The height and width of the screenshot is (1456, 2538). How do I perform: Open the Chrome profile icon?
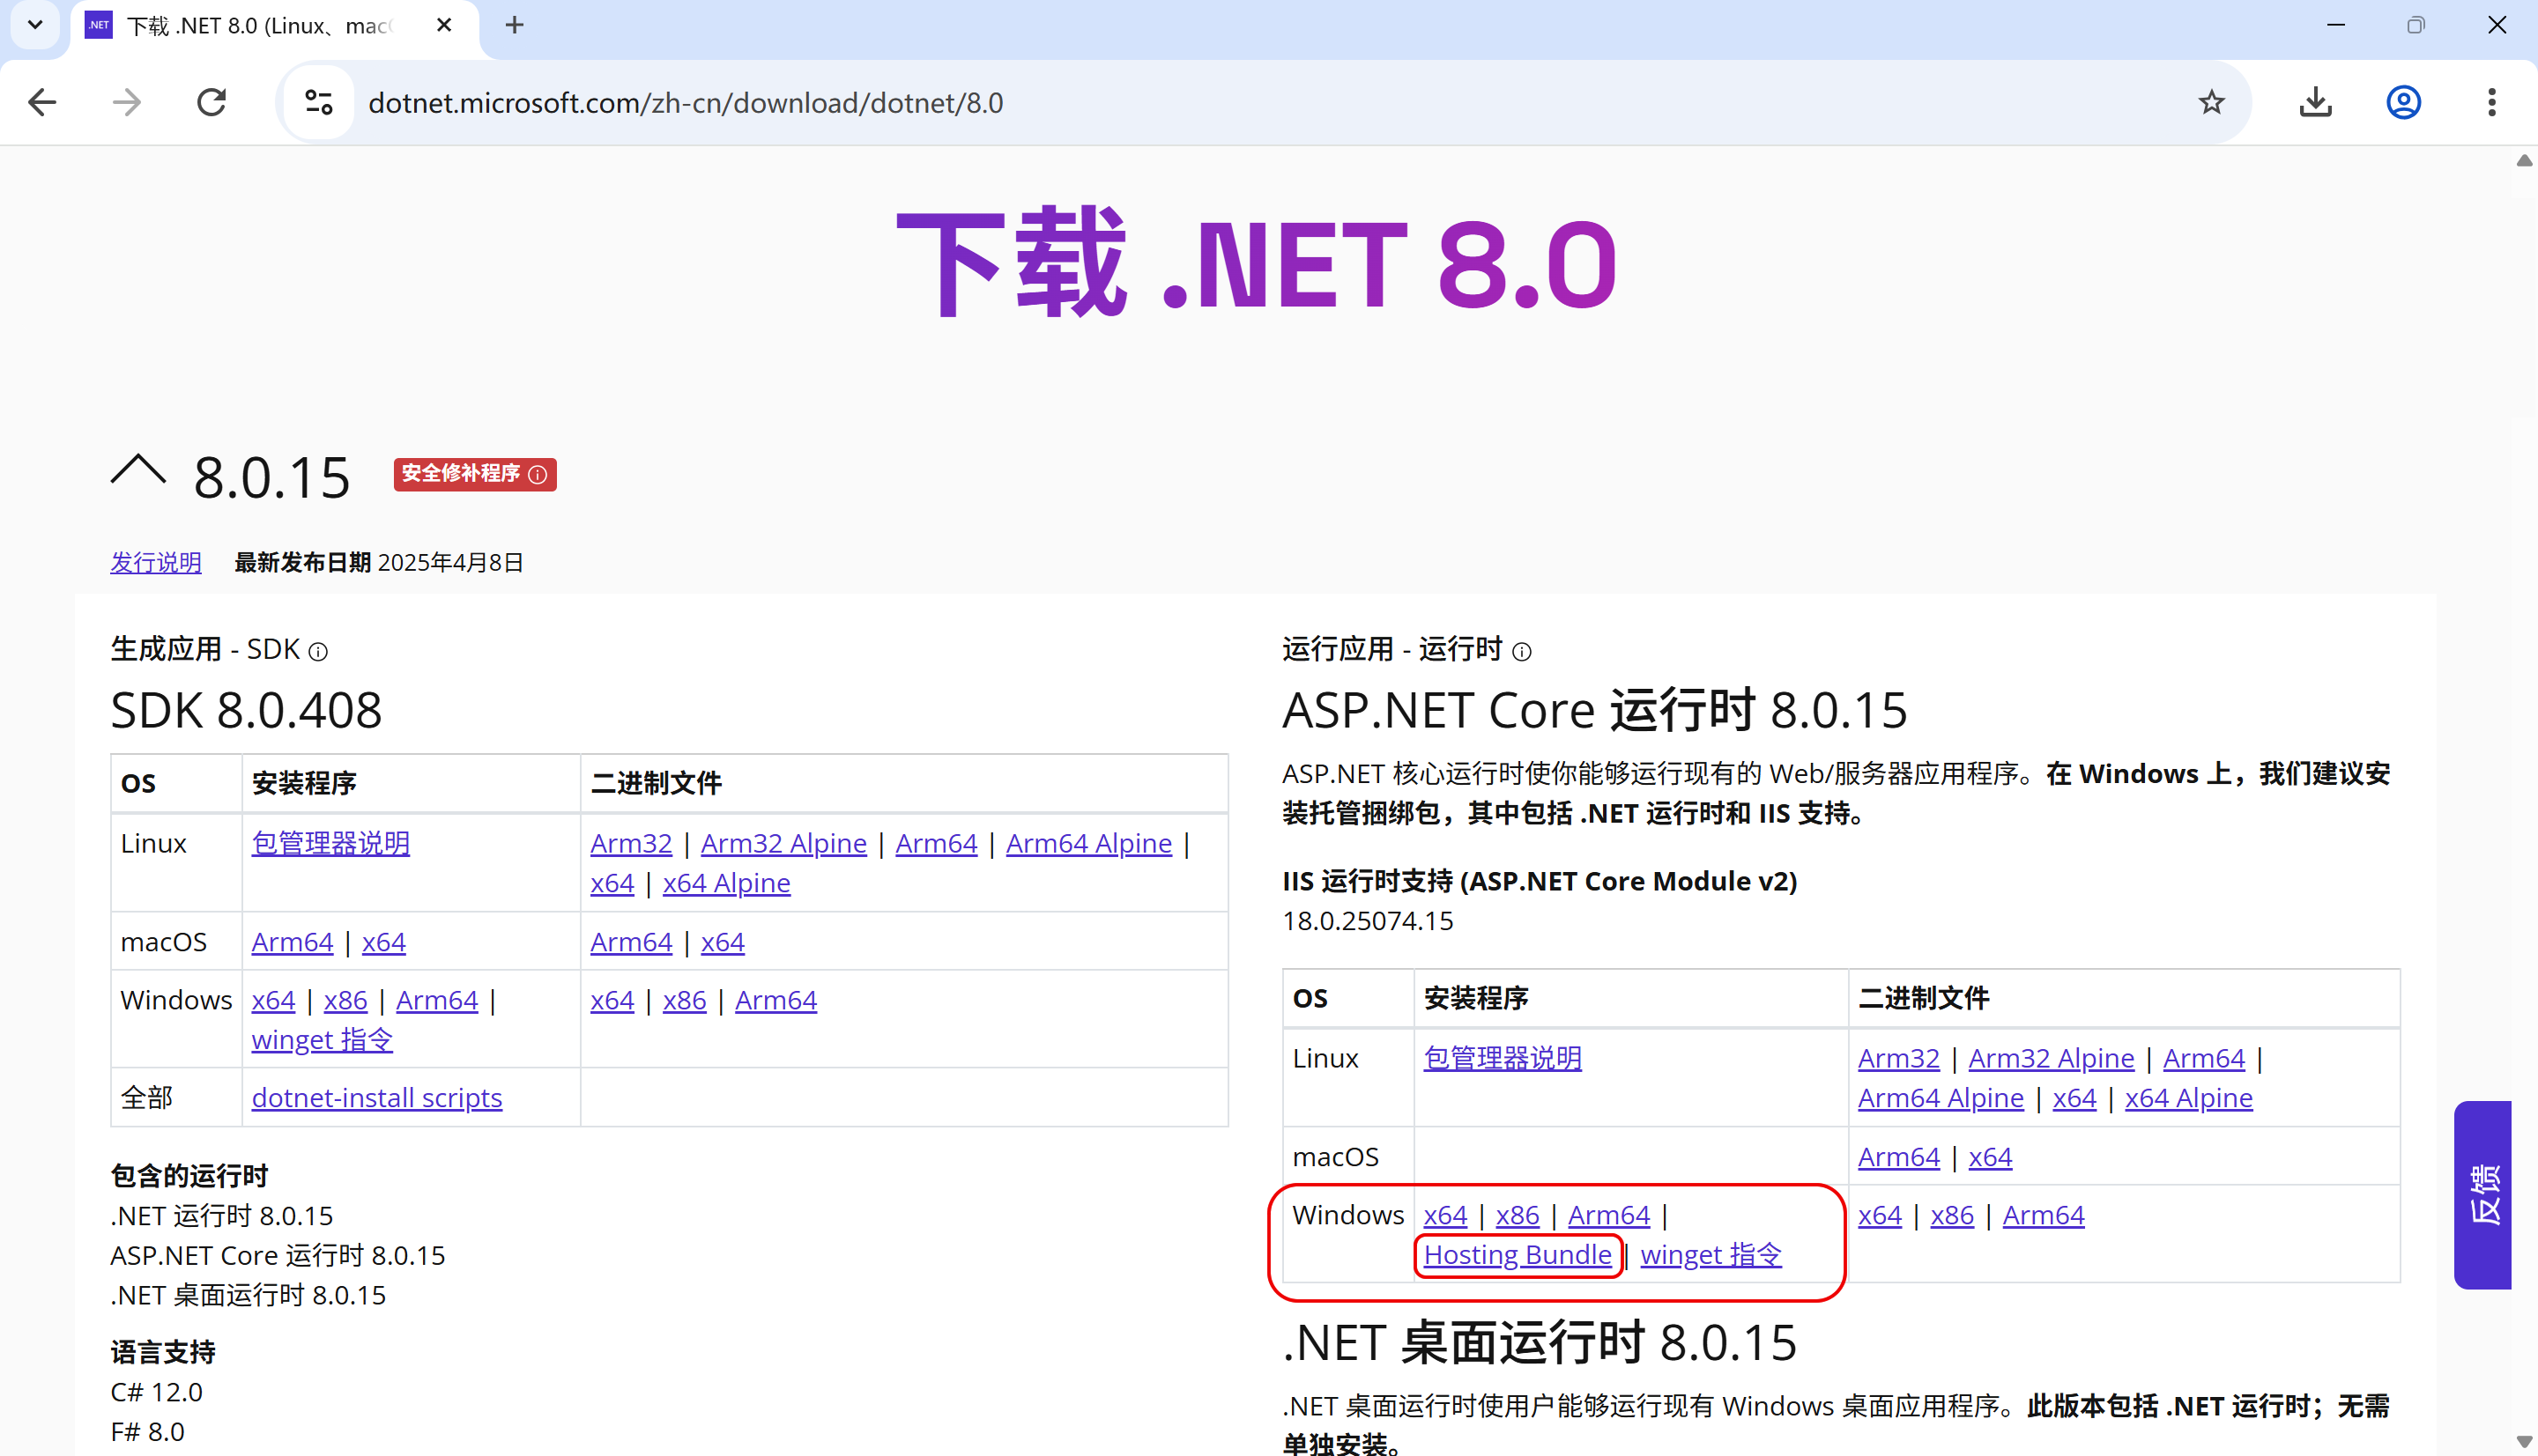[2404, 102]
